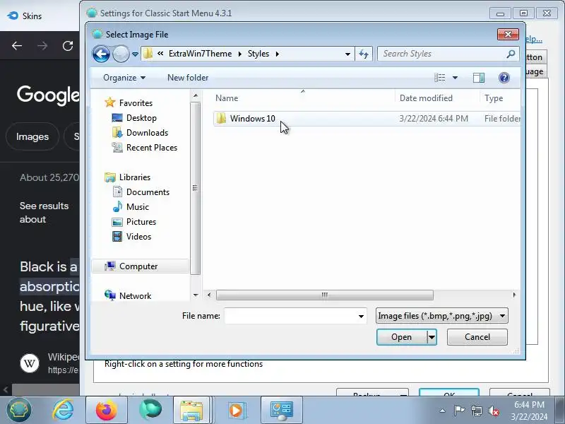Open the More options view dropdown arrow
This screenshot has height=424, width=565.
(x=455, y=78)
